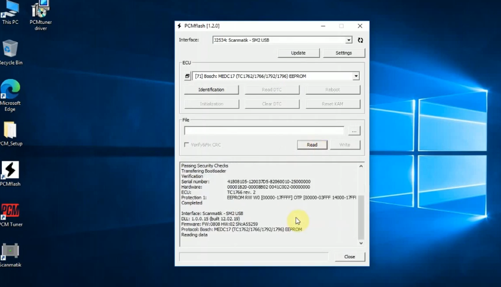Click PCMflash lightning title bar icon
This screenshot has height=287, width=501.
[179, 26]
